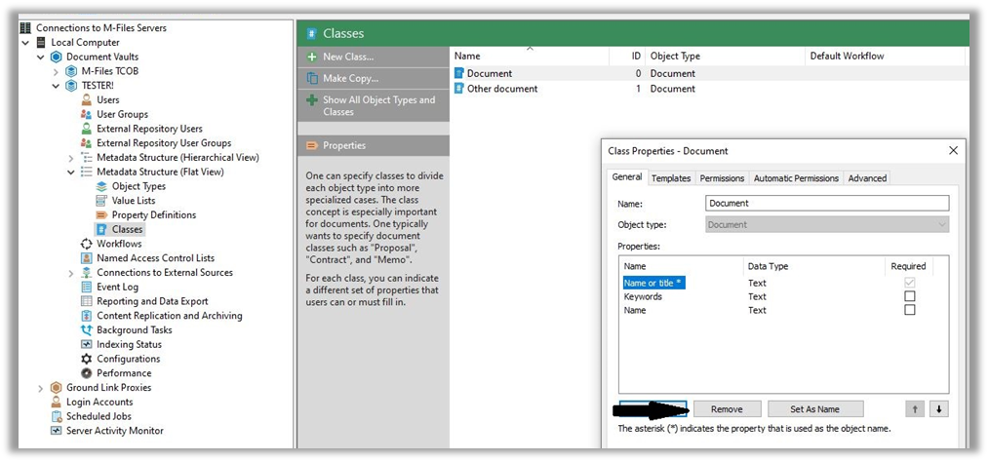The image size is (989, 462).
Task: Click the External Repository Users icon
Action: pyautogui.click(x=87, y=129)
